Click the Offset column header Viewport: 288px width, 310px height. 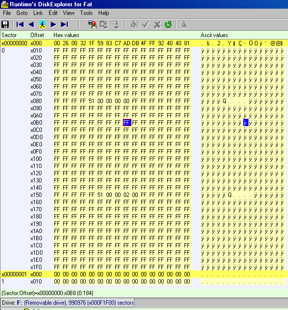(x=37, y=35)
